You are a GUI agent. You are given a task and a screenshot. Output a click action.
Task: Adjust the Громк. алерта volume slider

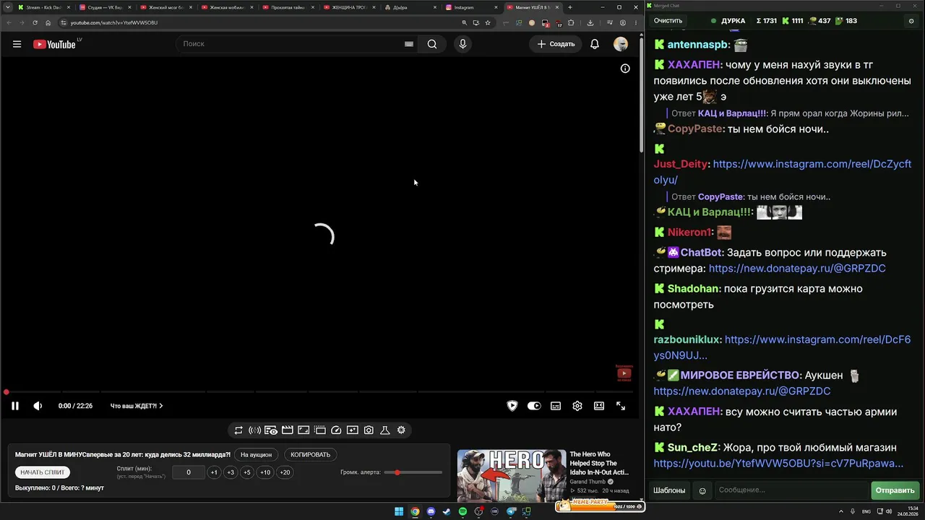tap(413, 472)
